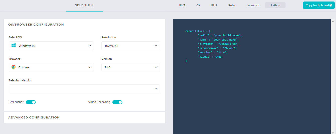Image resolution: width=336 pixels, height=134 pixels.
Task: Click Copy to clipboard button
Action: (319, 5)
